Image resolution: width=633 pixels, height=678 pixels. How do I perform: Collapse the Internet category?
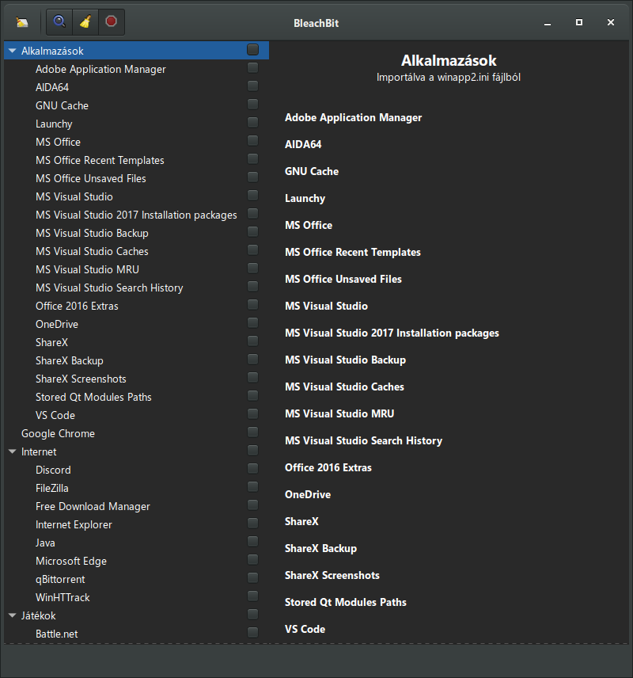point(12,451)
